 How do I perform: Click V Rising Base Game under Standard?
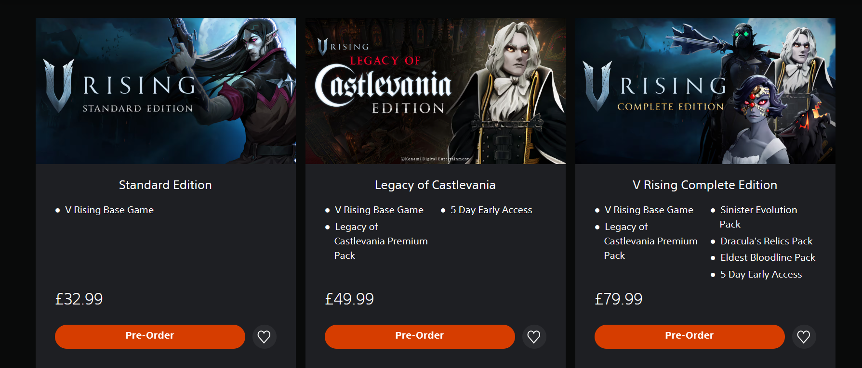pos(109,210)
